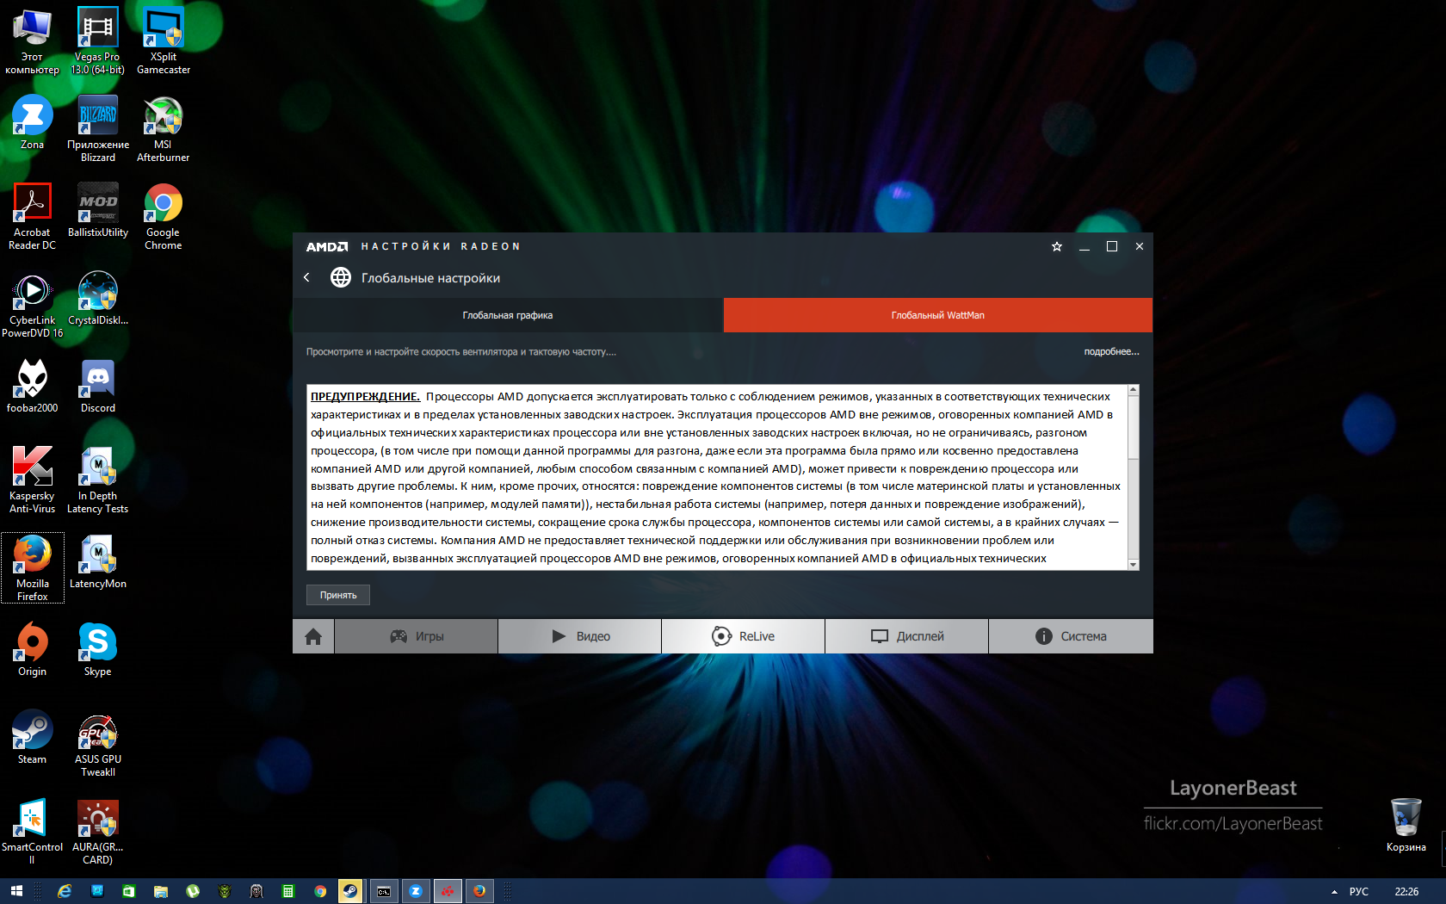The image size is (1446, 904).
Task: Click the подробнее... link
Action: (1111, 351)
